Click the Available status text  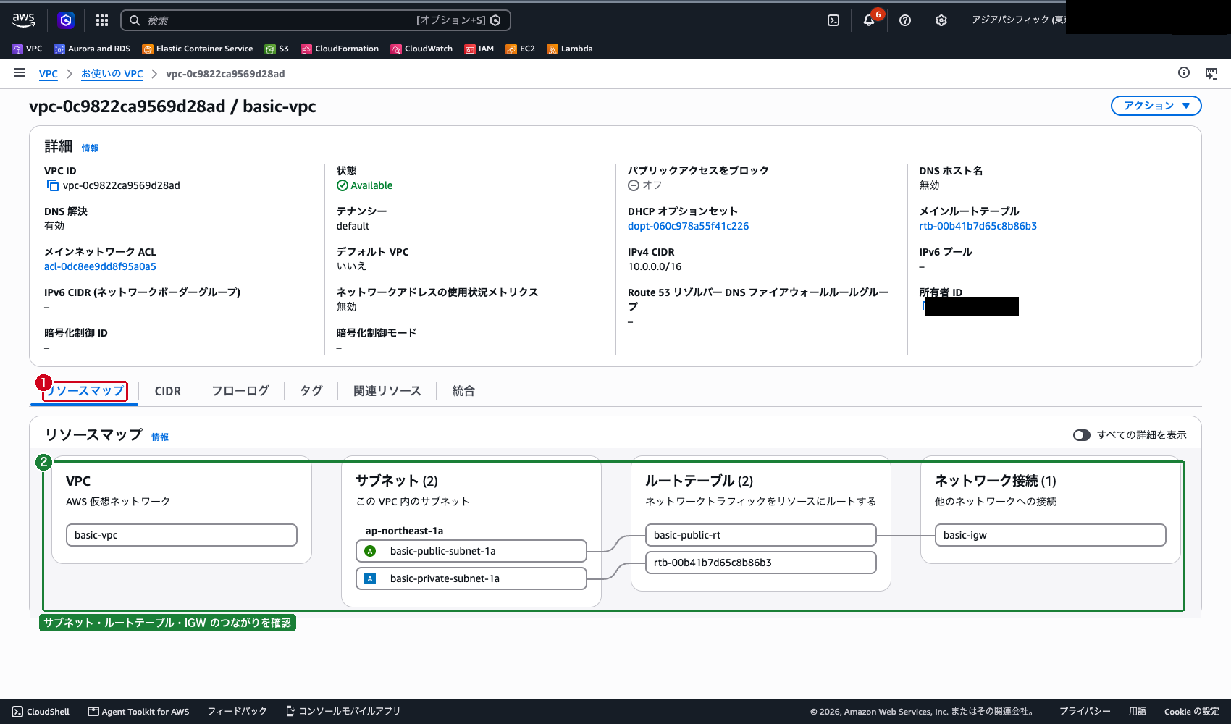(x=371, y=185)
